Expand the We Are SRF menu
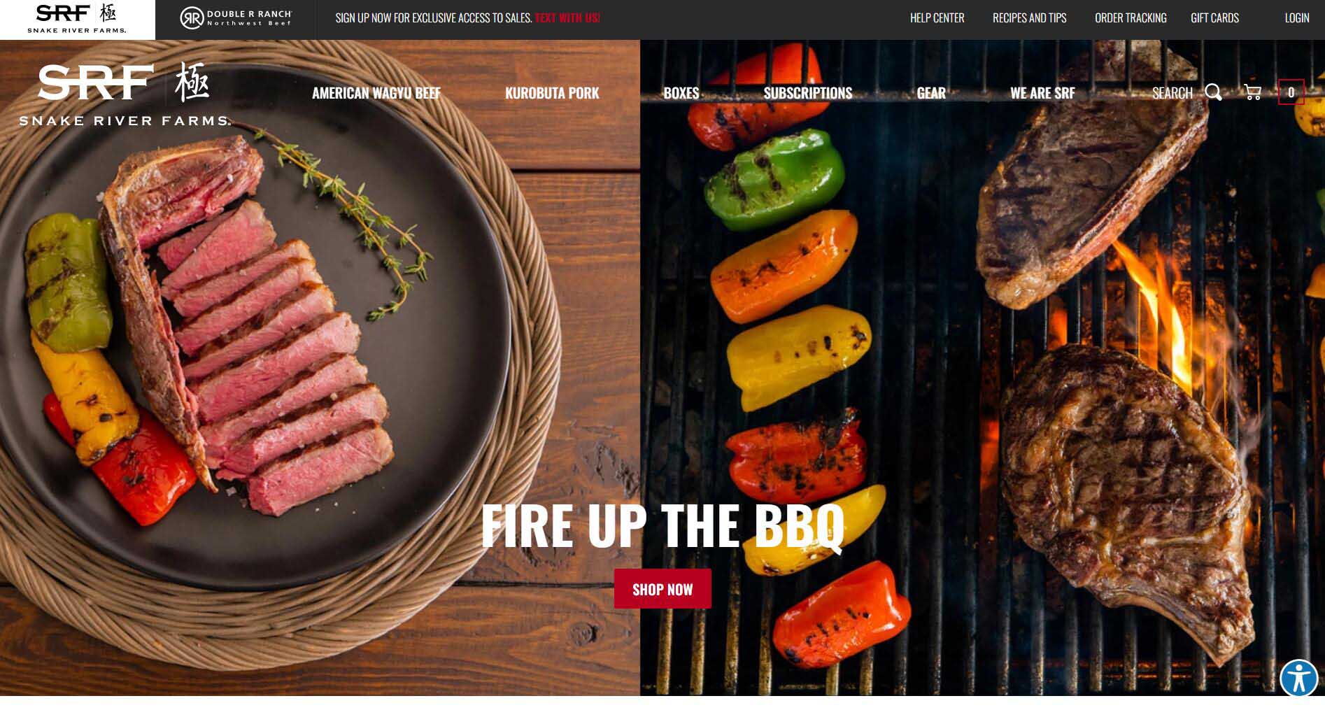The image size is (1325, 710). click(x=1042, y=93)
